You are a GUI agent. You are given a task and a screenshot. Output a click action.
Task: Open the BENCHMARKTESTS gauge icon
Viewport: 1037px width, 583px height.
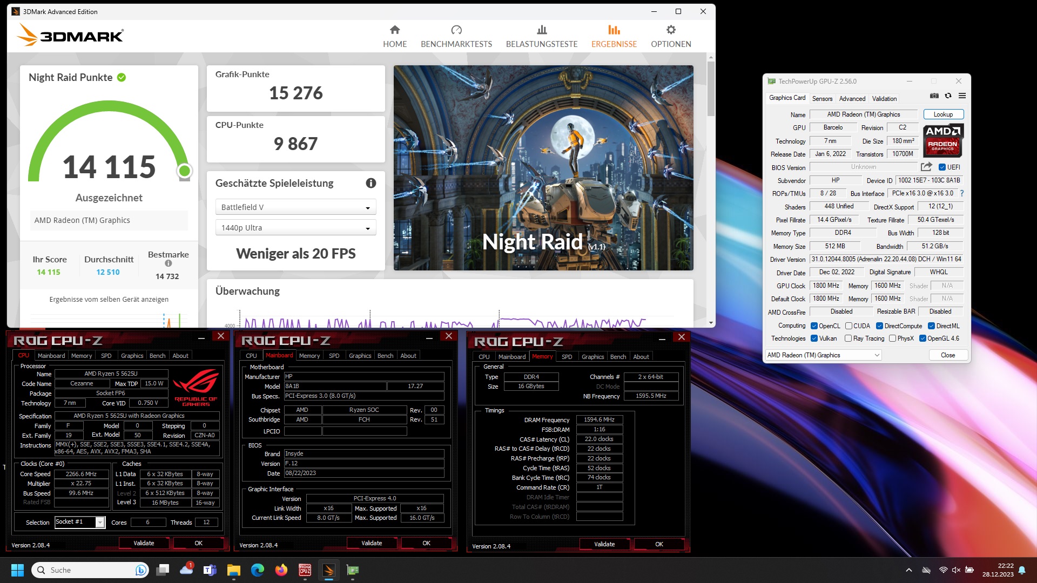click(456, 30)
